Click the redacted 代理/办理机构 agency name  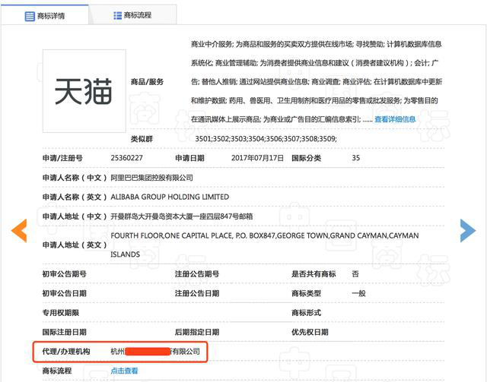point(156,352)
